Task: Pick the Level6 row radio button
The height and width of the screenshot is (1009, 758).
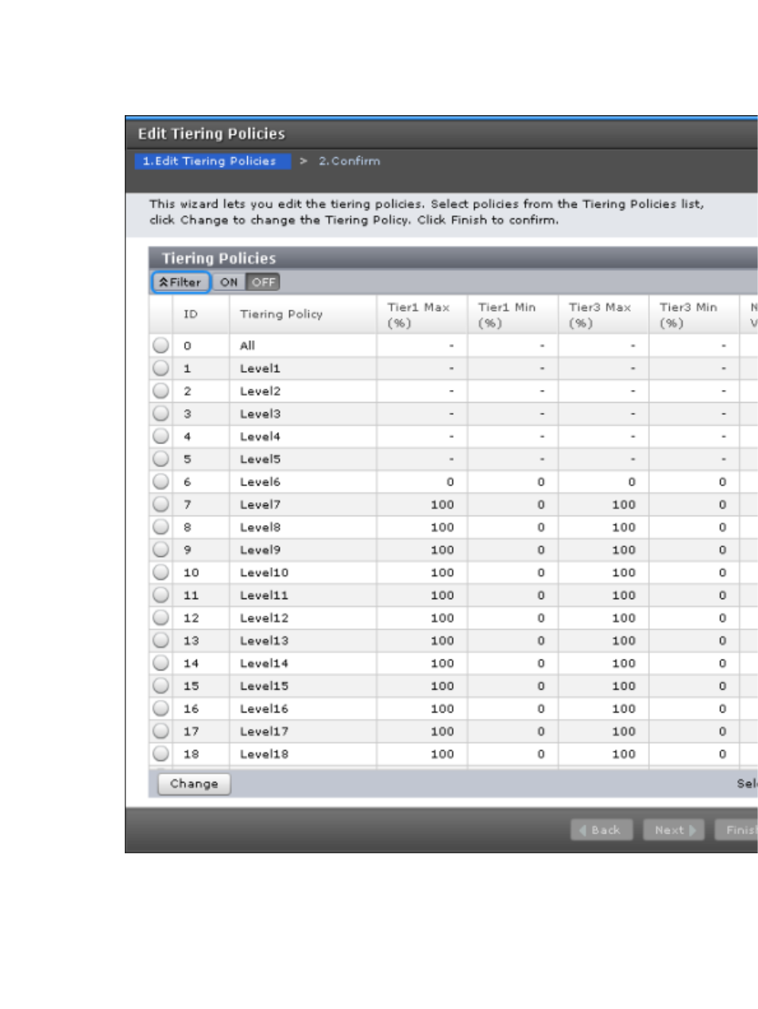Action: coord(160,481)
